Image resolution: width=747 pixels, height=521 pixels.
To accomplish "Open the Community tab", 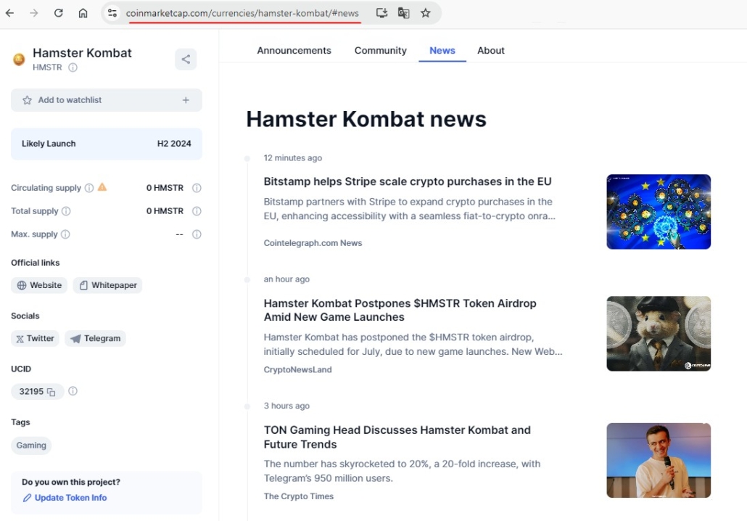I will 380,50.
